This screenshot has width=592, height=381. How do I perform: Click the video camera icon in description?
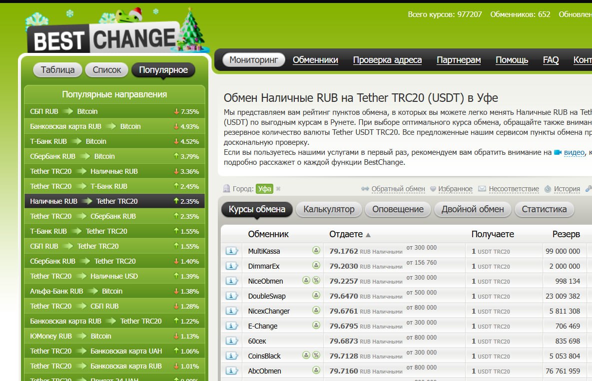(x=558, y=152)
